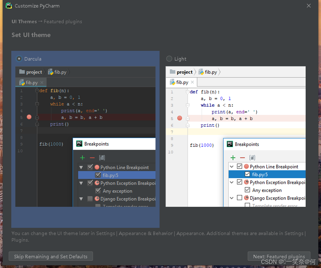Click Python Exception lightning icon in Darcula preview
Image resolution: width=321 pixels, height=268 pixels.
(97, 183)
